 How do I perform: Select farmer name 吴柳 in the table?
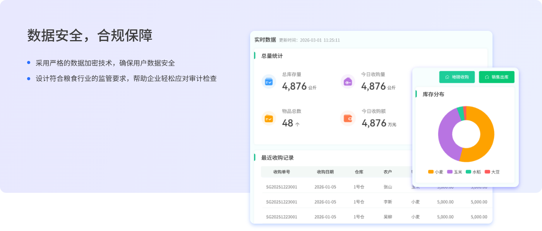(x=388, y=217)
